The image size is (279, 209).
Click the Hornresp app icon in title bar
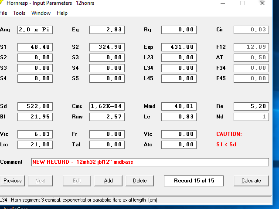[3, 3]
